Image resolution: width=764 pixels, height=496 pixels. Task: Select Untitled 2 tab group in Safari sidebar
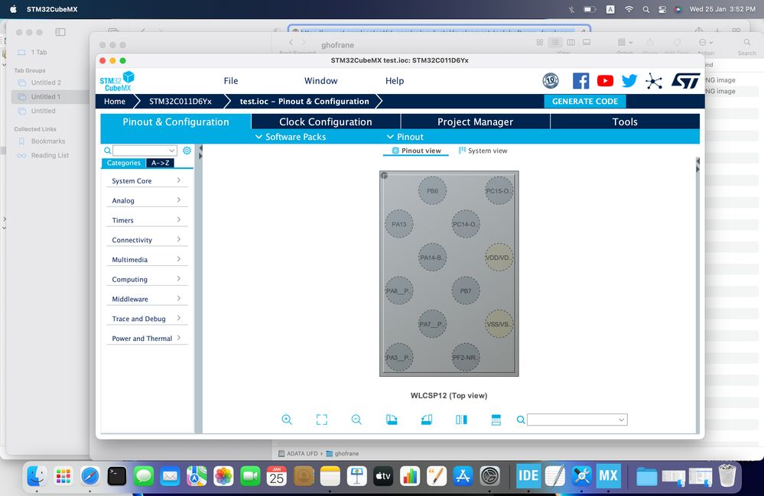coord(47,83)
